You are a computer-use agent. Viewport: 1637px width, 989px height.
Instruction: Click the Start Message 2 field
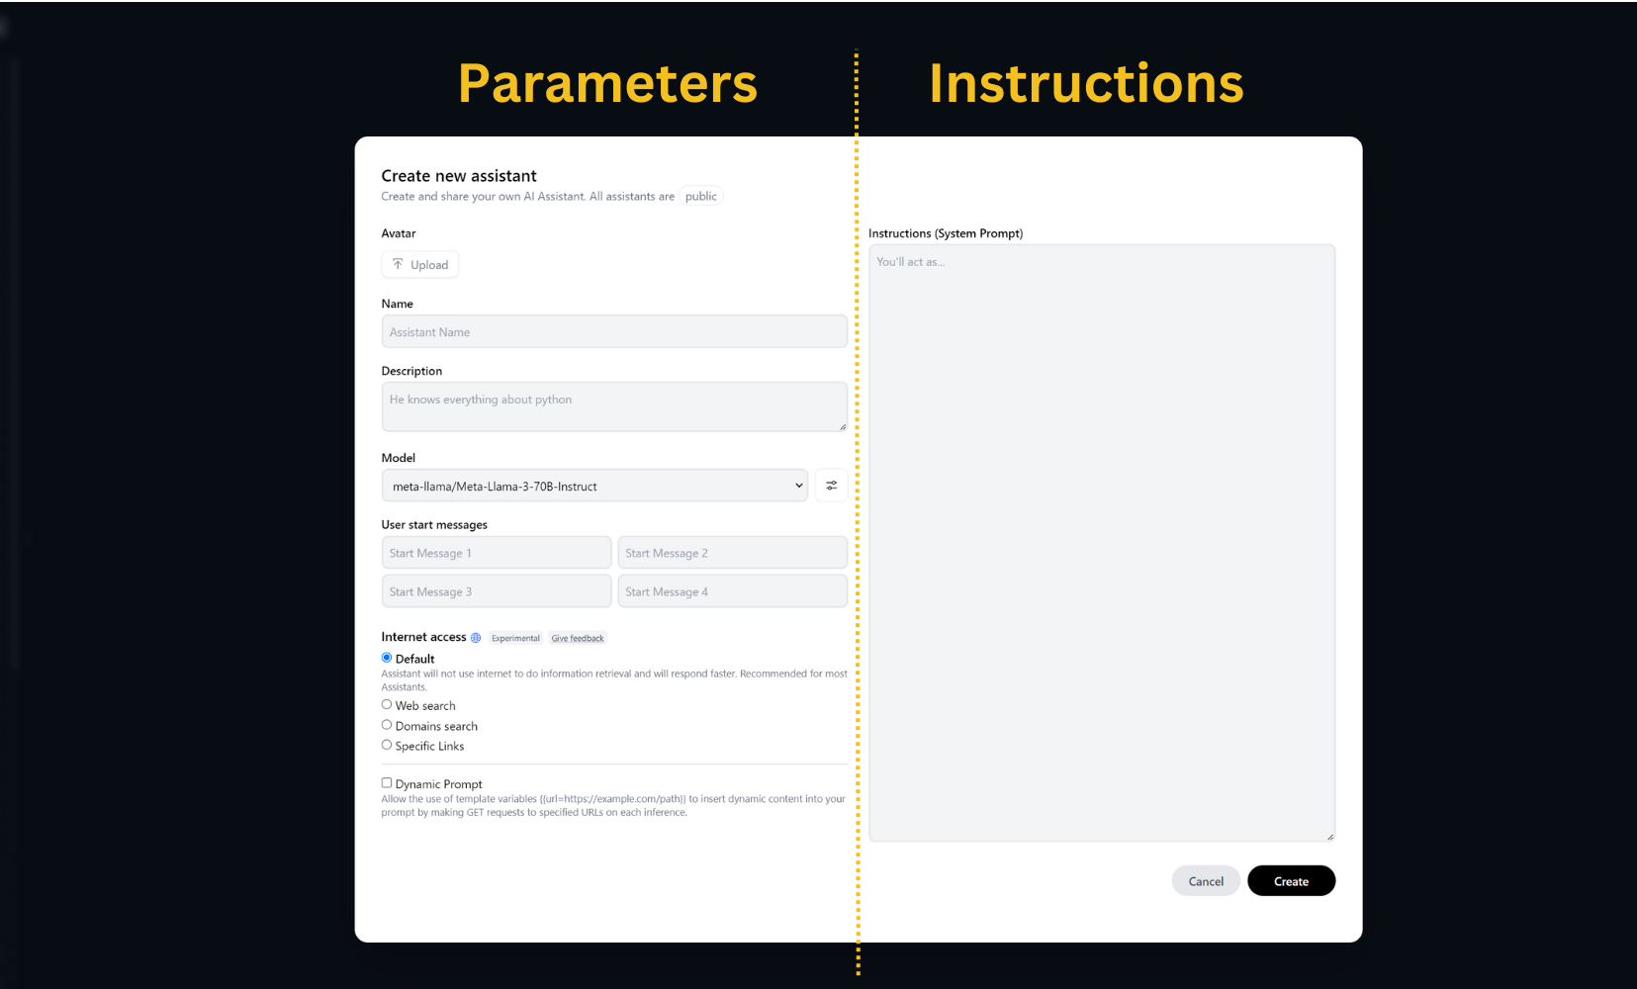pos(732,553)
